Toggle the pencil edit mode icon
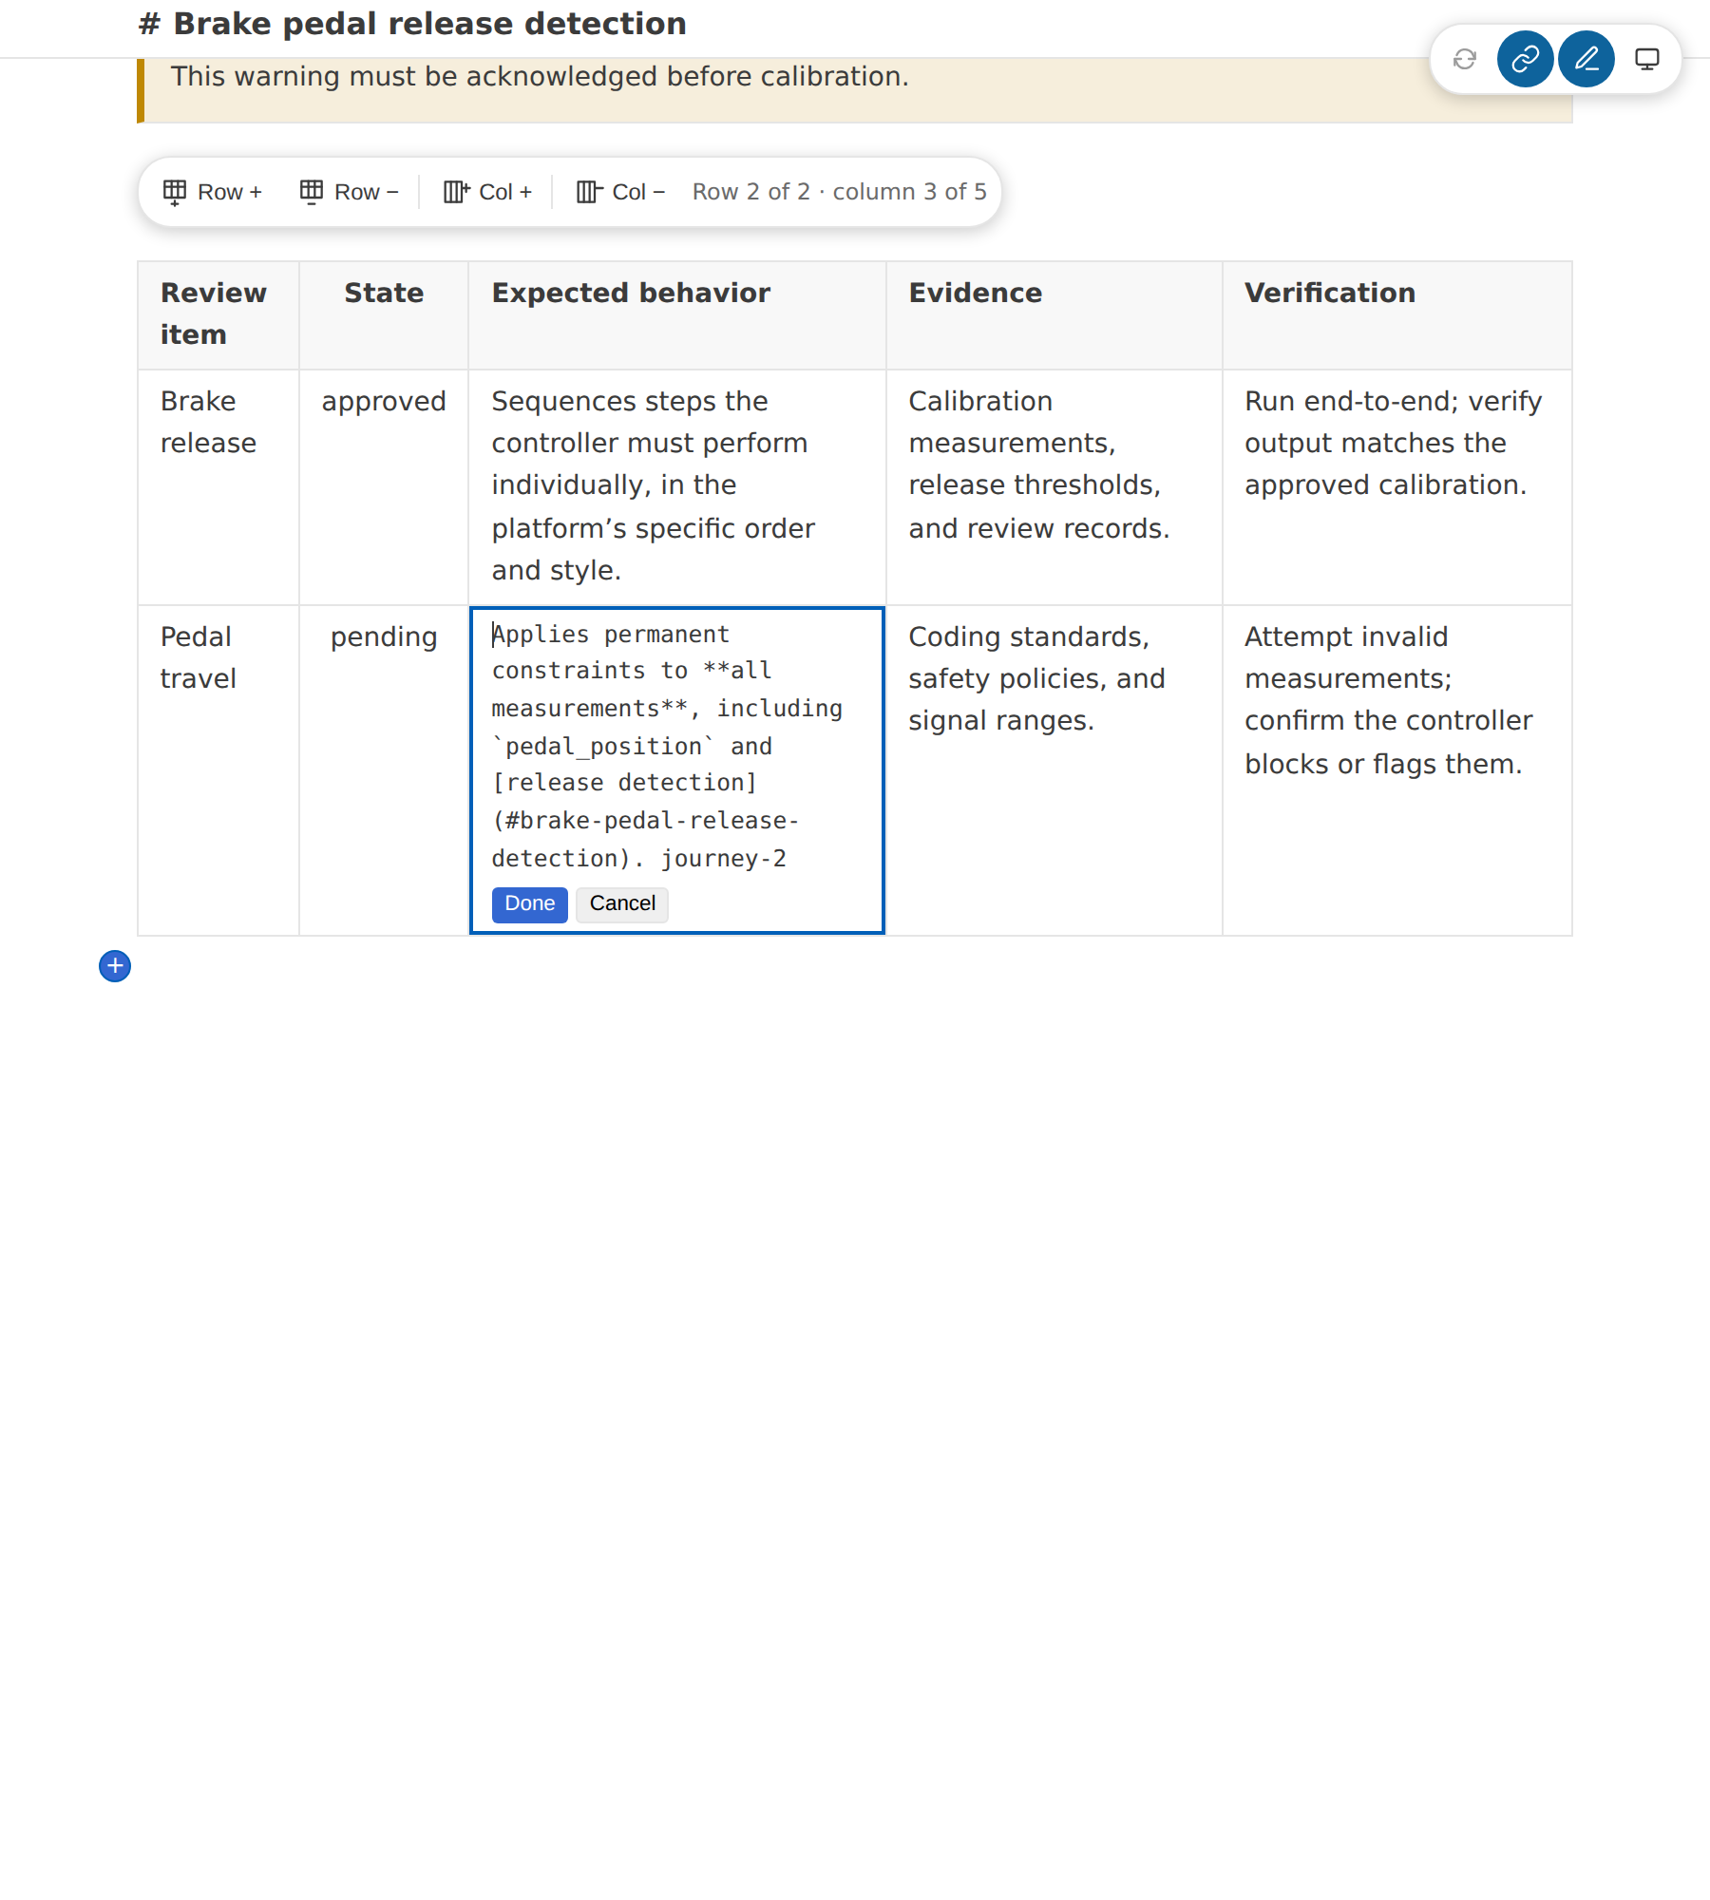1710x1900 pixels. point(1586,59)
